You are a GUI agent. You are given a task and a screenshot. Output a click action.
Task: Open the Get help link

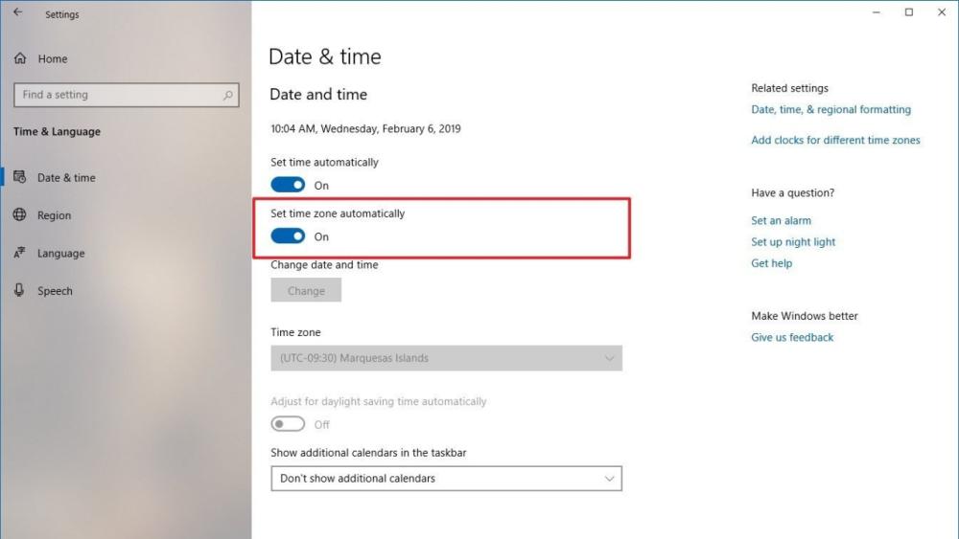pyautogui.click(x=771, y=263)
